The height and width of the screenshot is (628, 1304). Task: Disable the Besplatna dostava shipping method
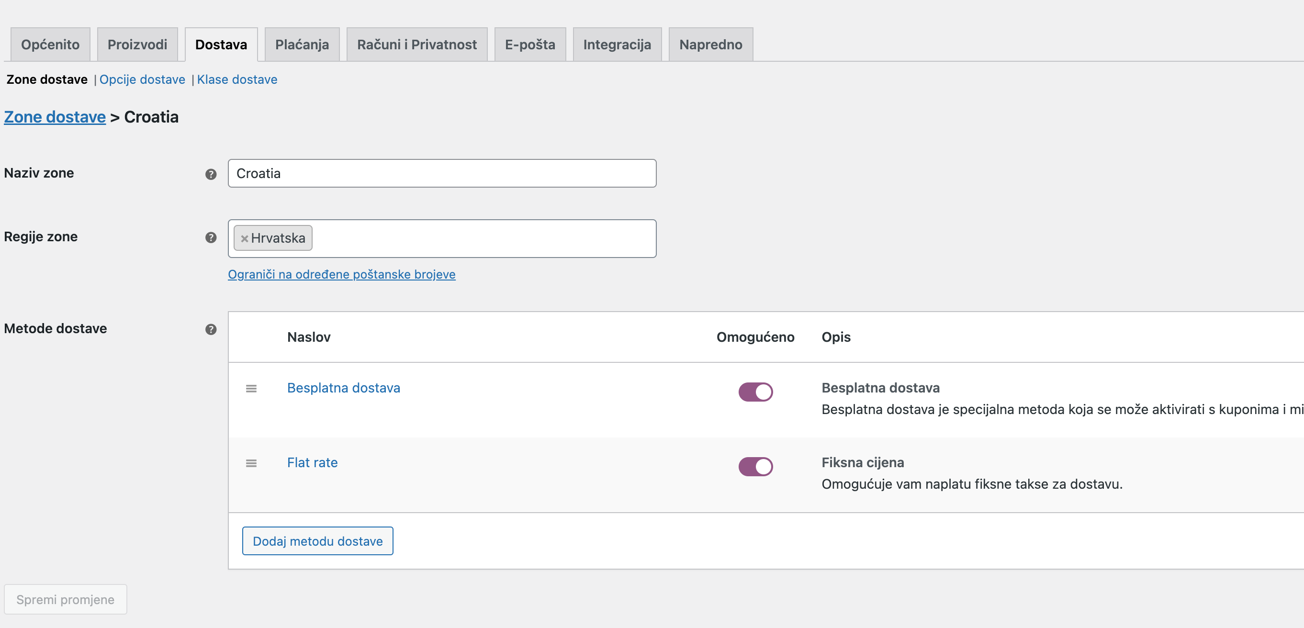[x=755, y=391]
